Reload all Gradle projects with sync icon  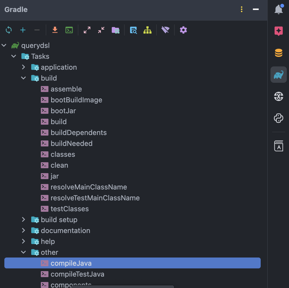9,30
